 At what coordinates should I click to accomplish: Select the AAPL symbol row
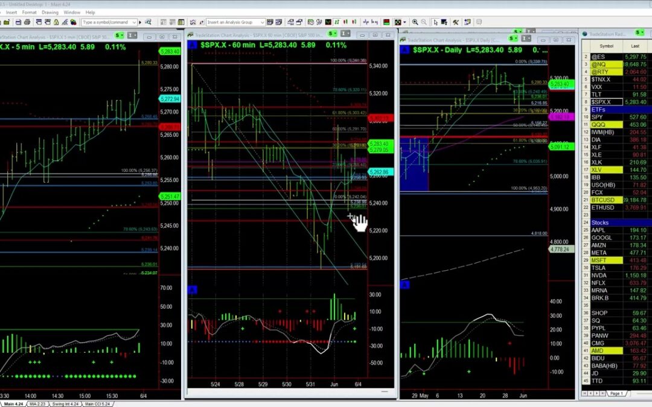coord(616,230)
